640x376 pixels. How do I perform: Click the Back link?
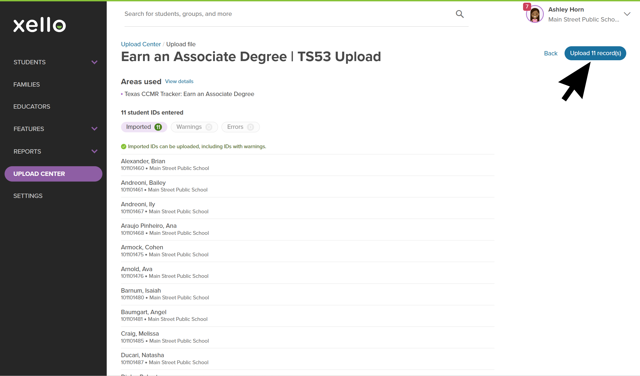(551, 53)
